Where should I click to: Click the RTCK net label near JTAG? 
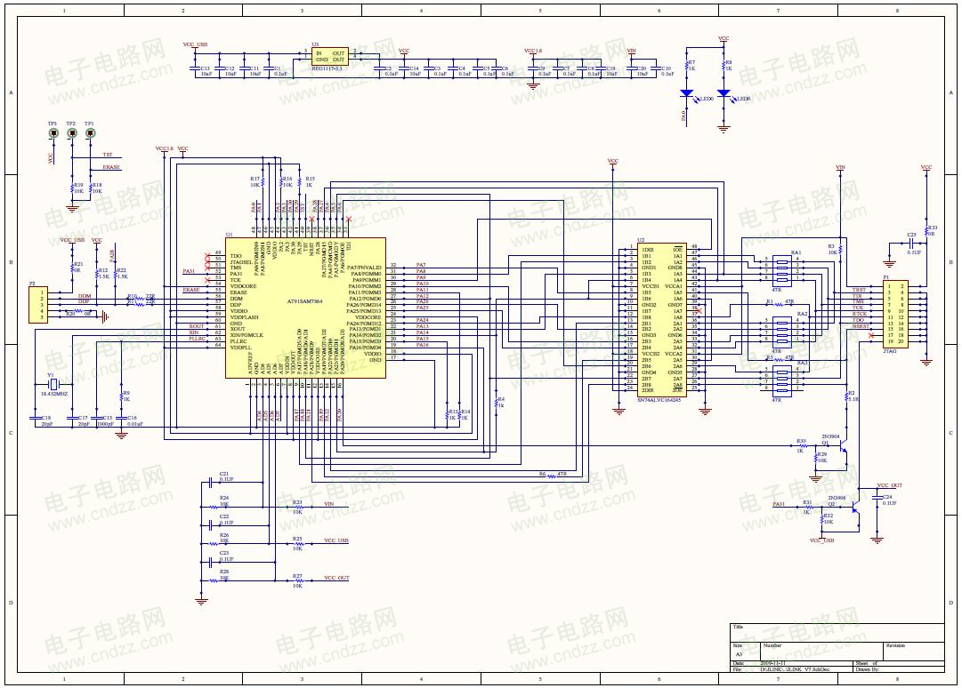click(860, 315)
